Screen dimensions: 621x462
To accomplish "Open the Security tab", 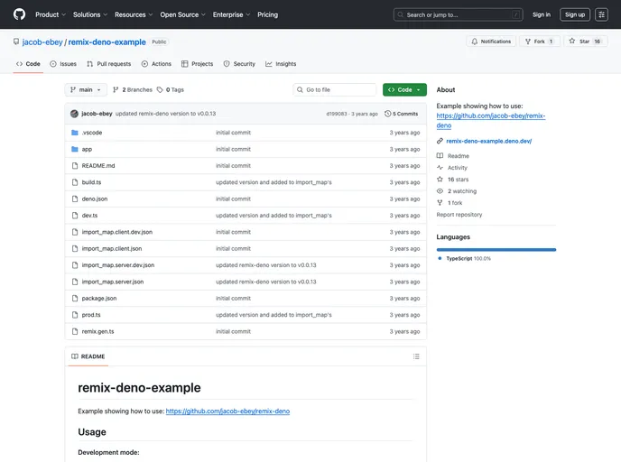I will click(x=239, y=64).
